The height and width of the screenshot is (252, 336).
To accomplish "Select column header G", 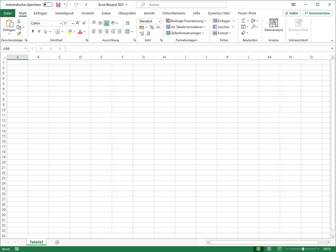I will pyautogui.click(x=143, y=57).
